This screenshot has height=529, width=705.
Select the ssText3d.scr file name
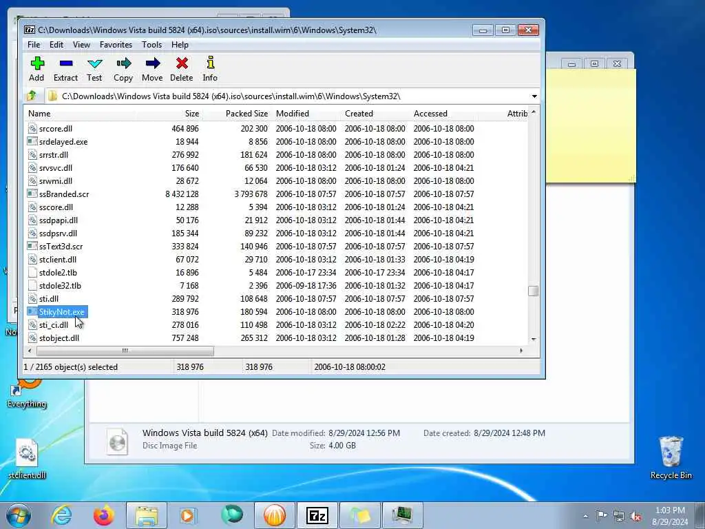click(61, 246)
